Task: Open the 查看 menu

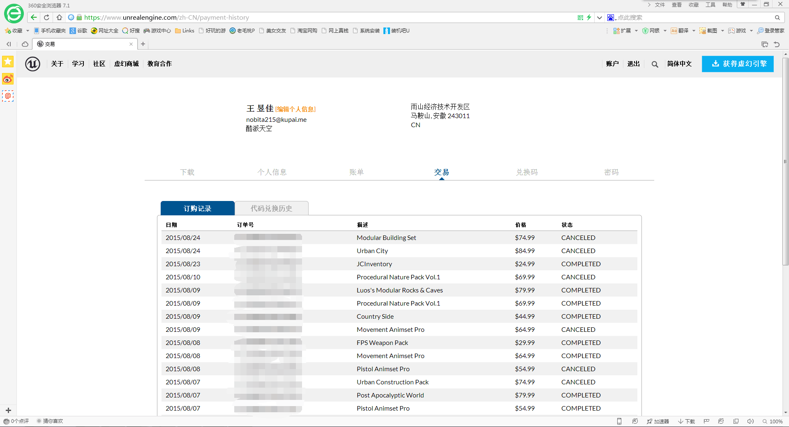Action: pyautogui.click(x=677, y=5)
